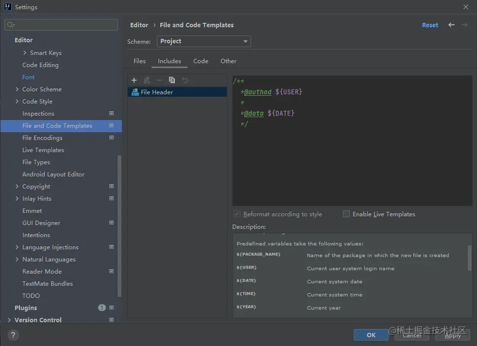Click project-level icon beside Copyright
Image resolution: width=477 pixels, height=346 pixels.
(x=111, y=186)
